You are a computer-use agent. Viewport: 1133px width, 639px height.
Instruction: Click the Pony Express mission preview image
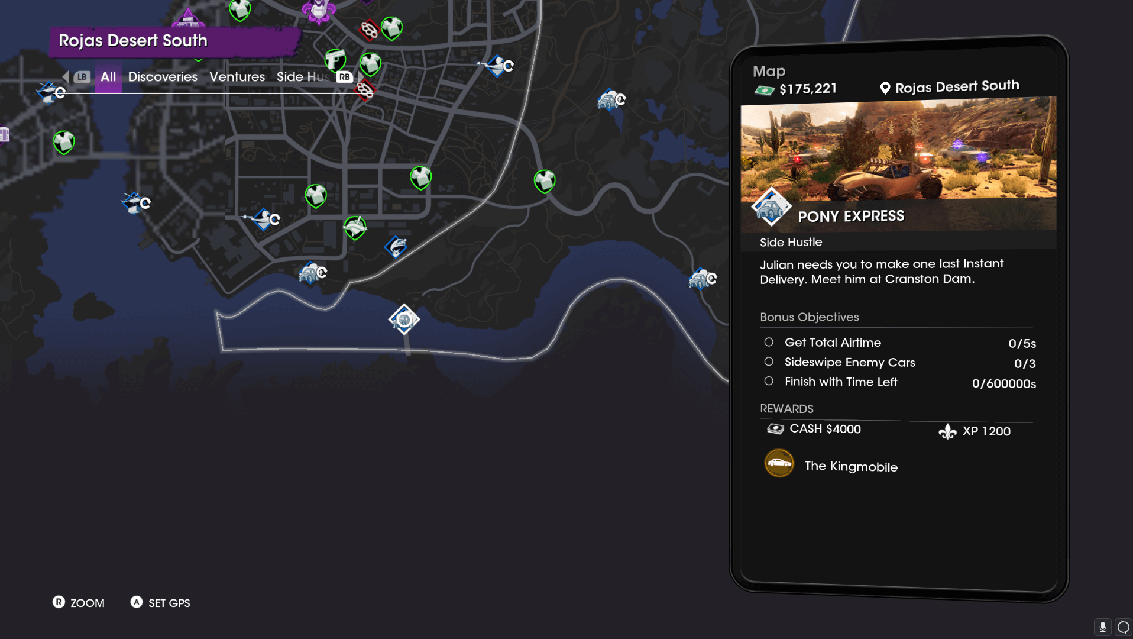coord(898,164)
